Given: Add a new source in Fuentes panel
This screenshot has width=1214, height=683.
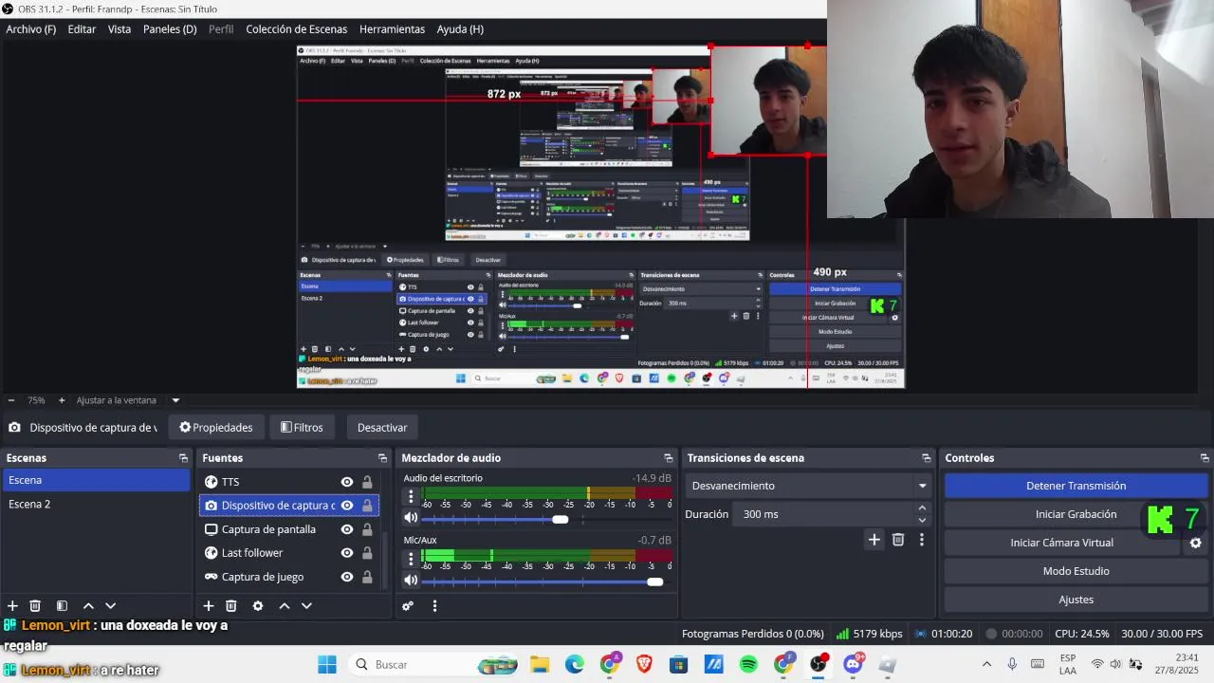Looking at the screenshot, I should [x=209, y=605].
